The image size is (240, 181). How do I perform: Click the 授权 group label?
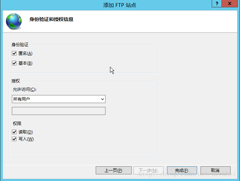click(16, 81)
